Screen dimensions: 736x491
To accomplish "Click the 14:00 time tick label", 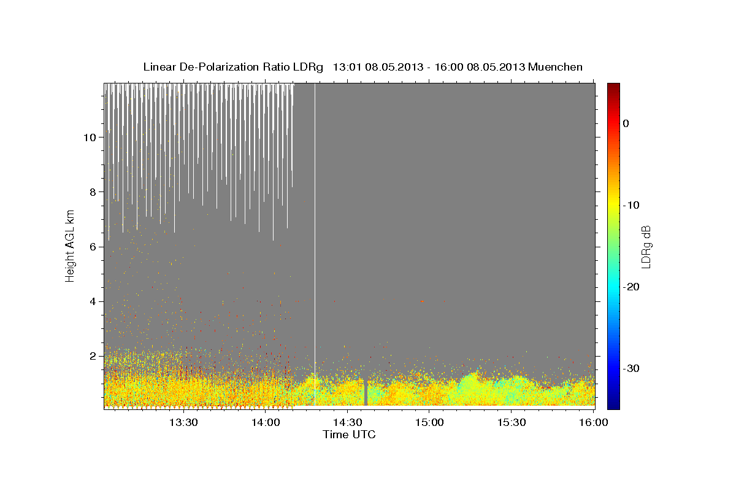I will pos(266,422).
